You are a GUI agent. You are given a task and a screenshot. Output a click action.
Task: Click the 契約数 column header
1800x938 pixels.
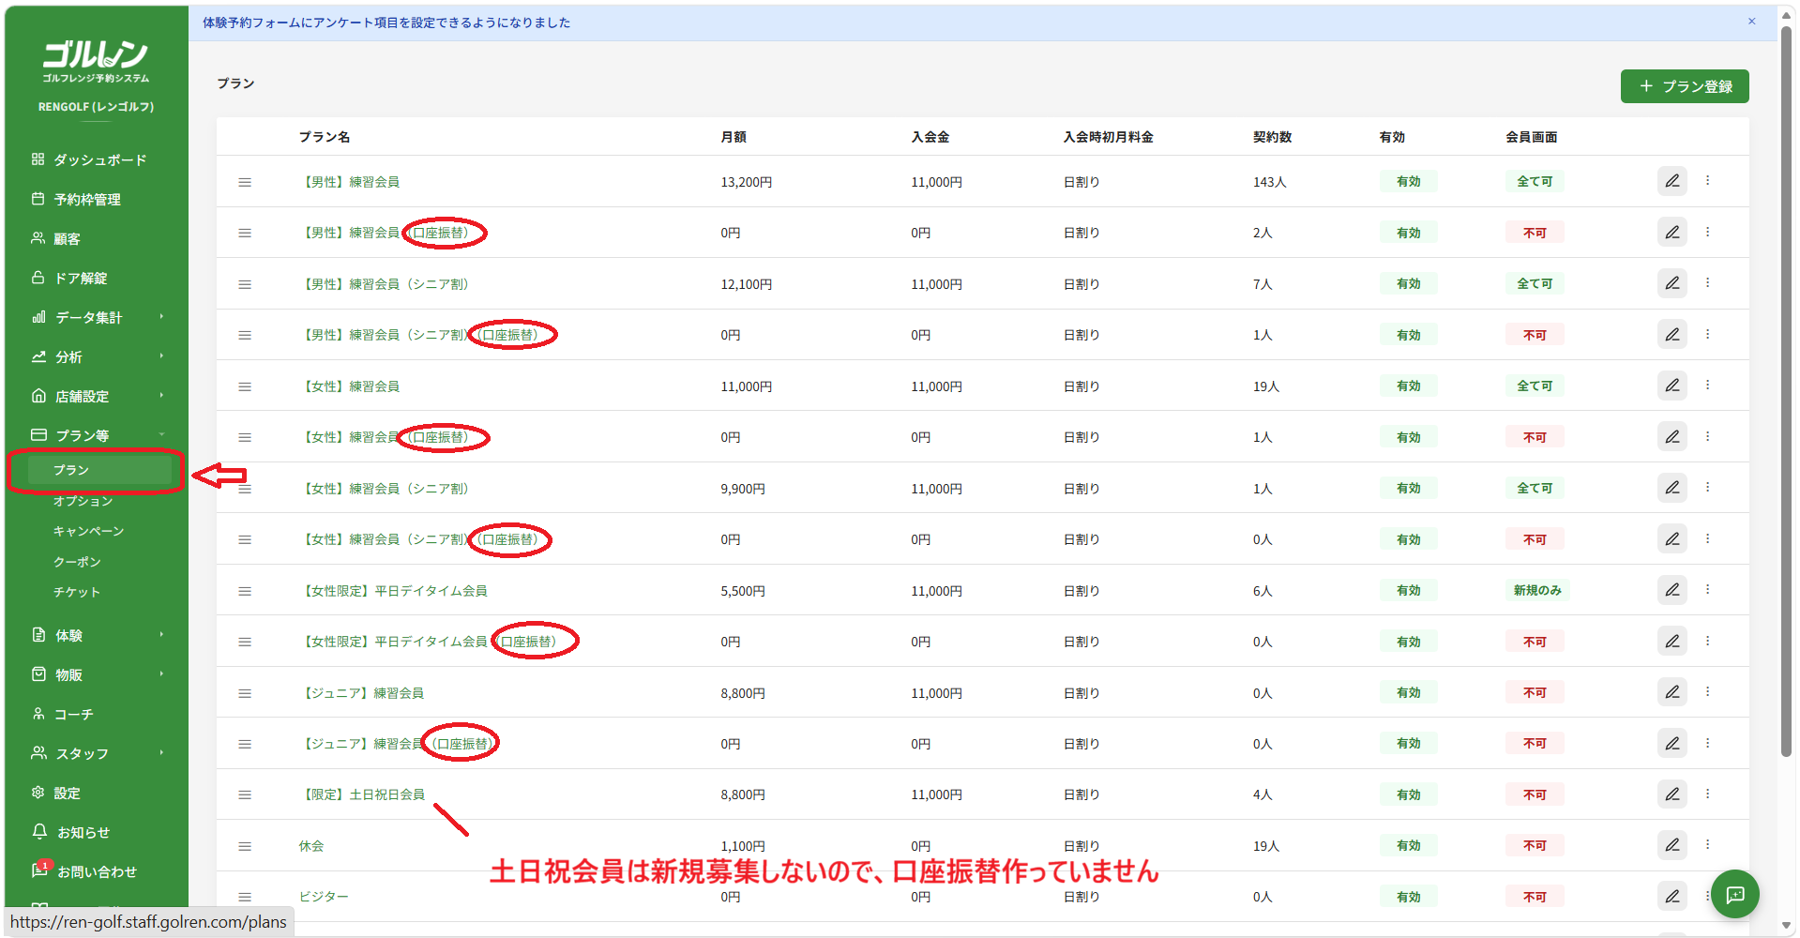tap(1272, 137)
